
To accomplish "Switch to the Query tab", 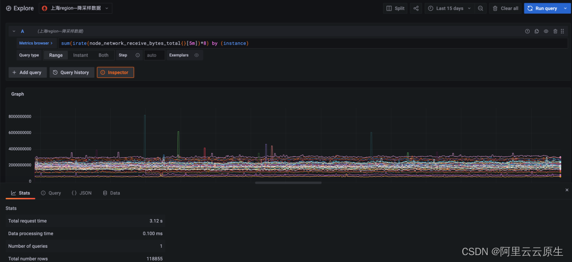I will pos(51,193).
